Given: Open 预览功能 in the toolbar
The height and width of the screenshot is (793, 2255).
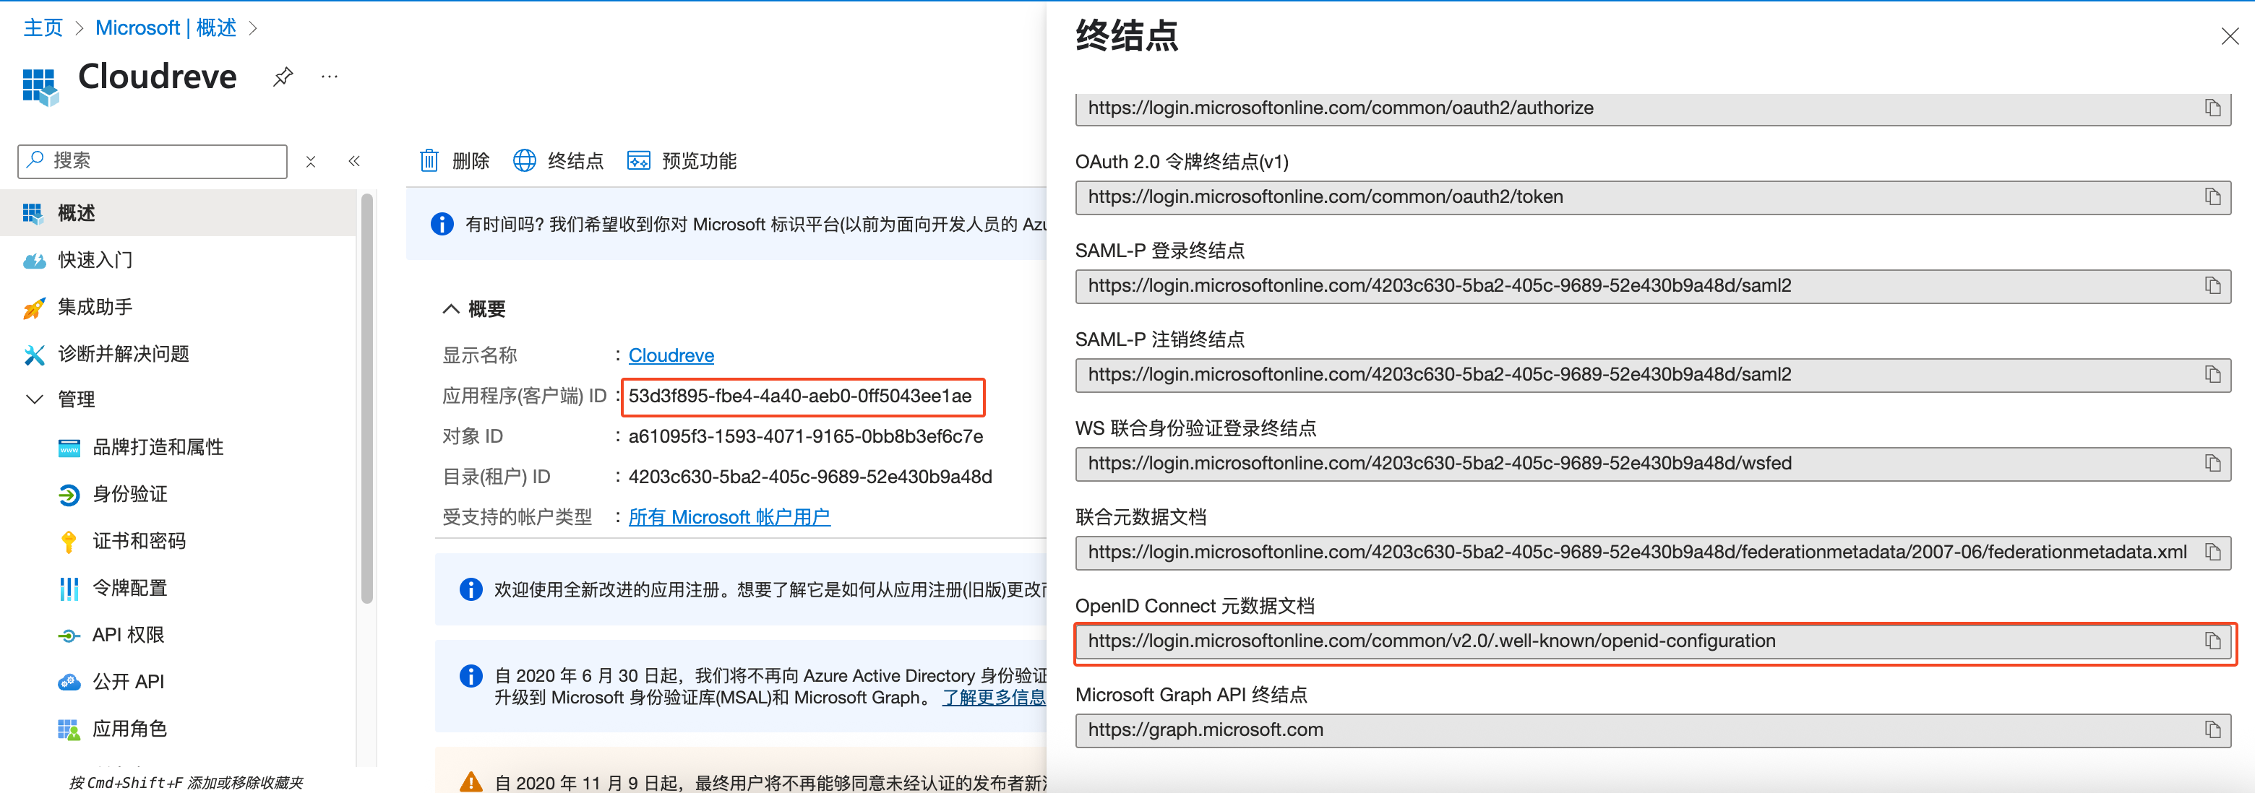Looking at the screenshot, I should click(682, 161).
